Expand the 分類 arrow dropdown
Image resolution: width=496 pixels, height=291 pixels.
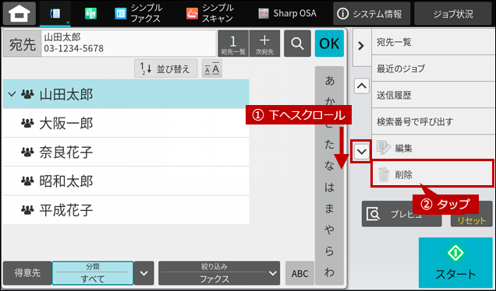pyautogui.click(x=144, y=273)
